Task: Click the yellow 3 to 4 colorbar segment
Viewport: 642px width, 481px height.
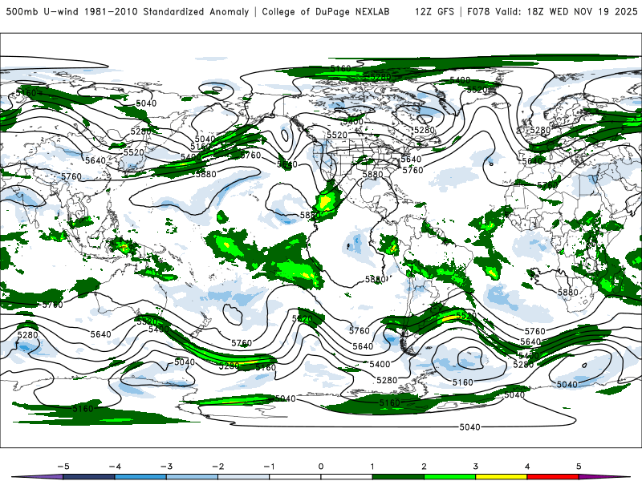Action: point(501,477)
